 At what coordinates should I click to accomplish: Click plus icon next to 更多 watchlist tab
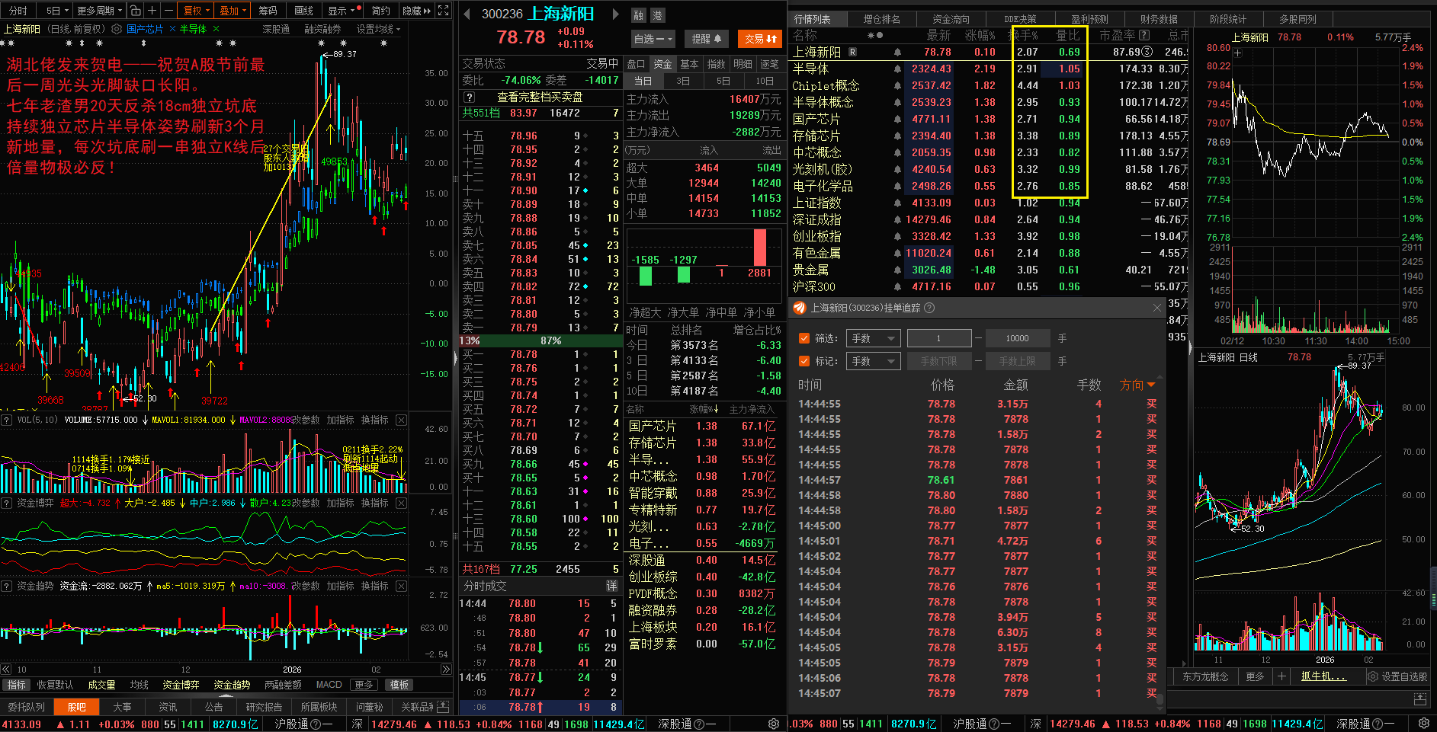pyautogui.click(x=1282, y=676)
